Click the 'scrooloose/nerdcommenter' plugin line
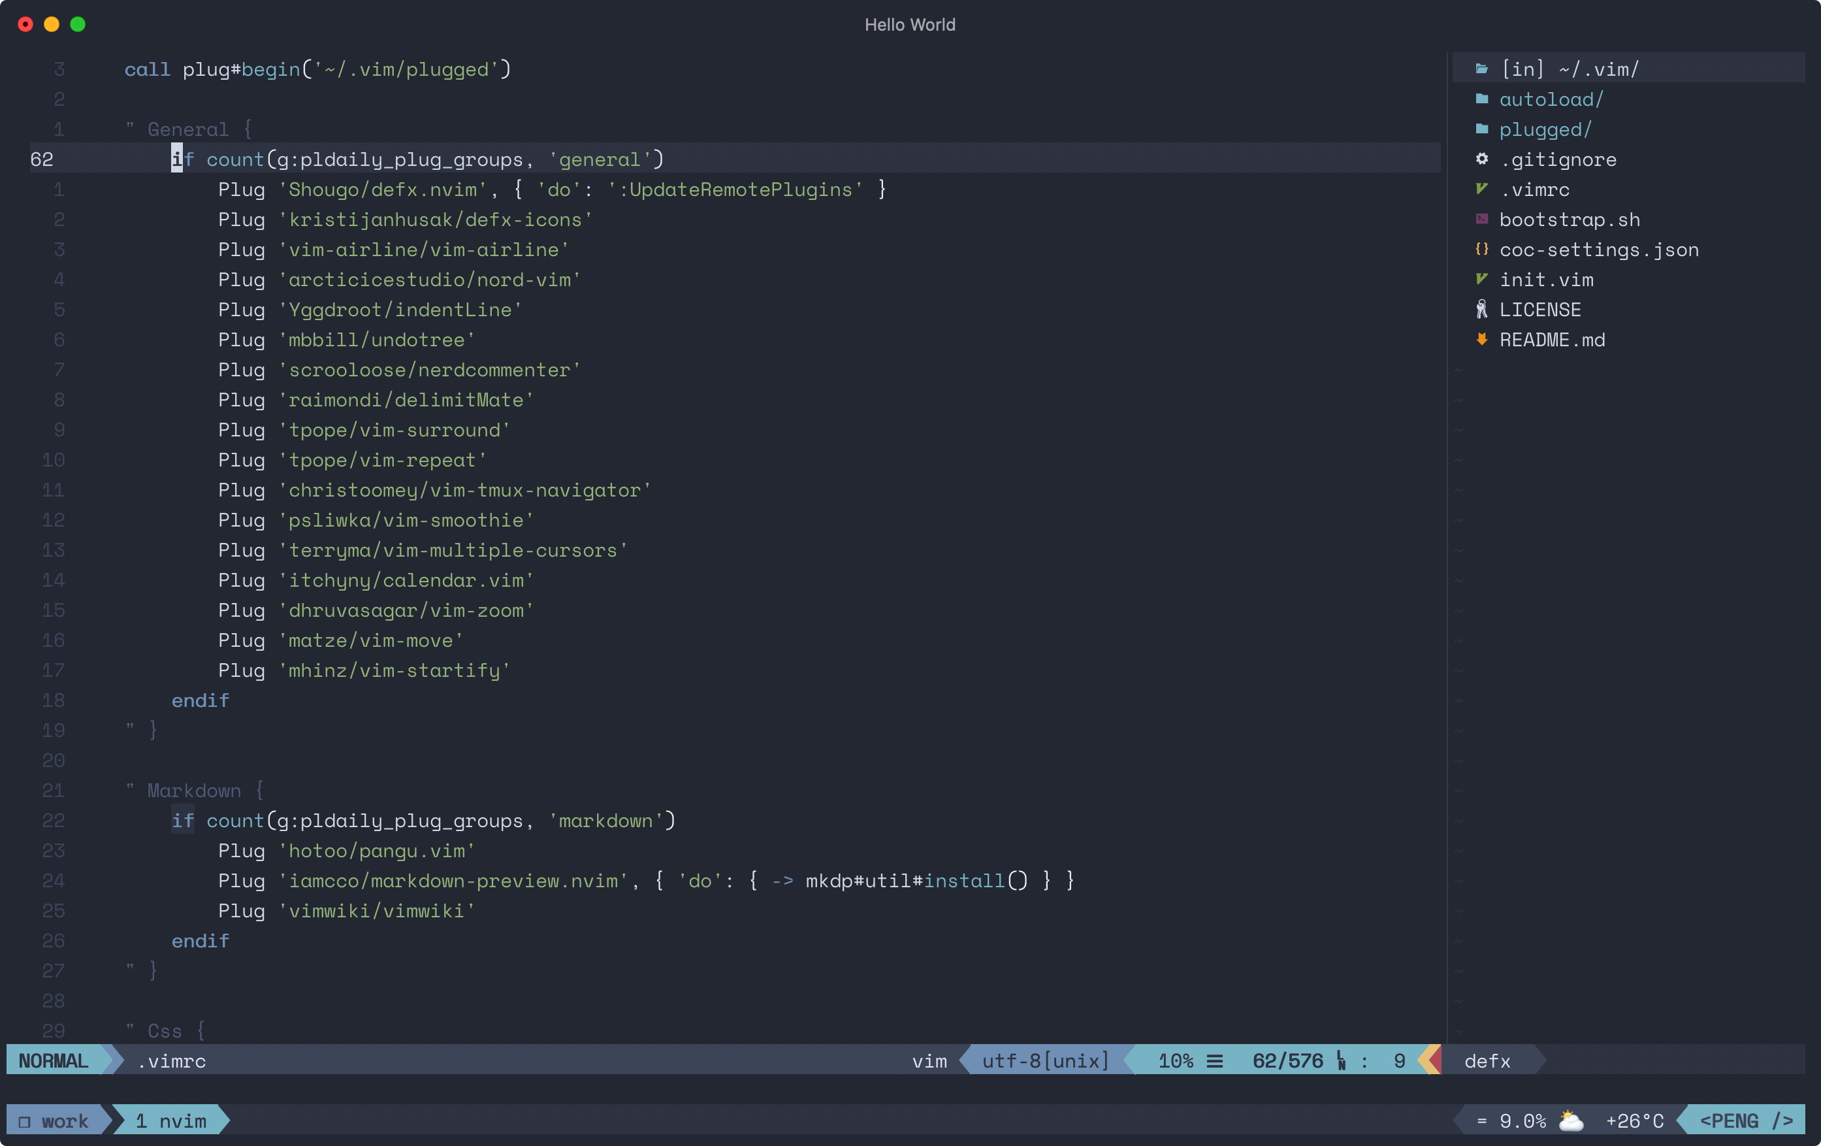The height and width of the screenshot is (1146, 1821). [x=400, y=370]
